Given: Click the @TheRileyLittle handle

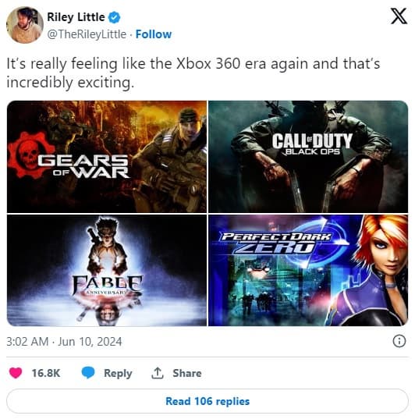Looking at the screenshot, I should tap(87, 34).
